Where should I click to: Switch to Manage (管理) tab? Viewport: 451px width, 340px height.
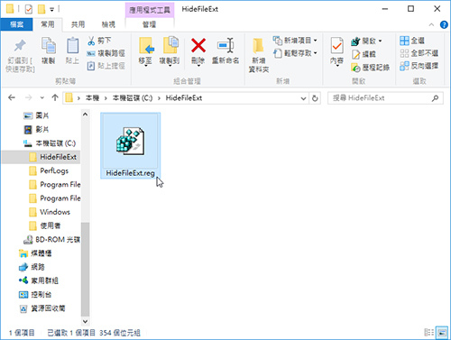pos(149,24)
